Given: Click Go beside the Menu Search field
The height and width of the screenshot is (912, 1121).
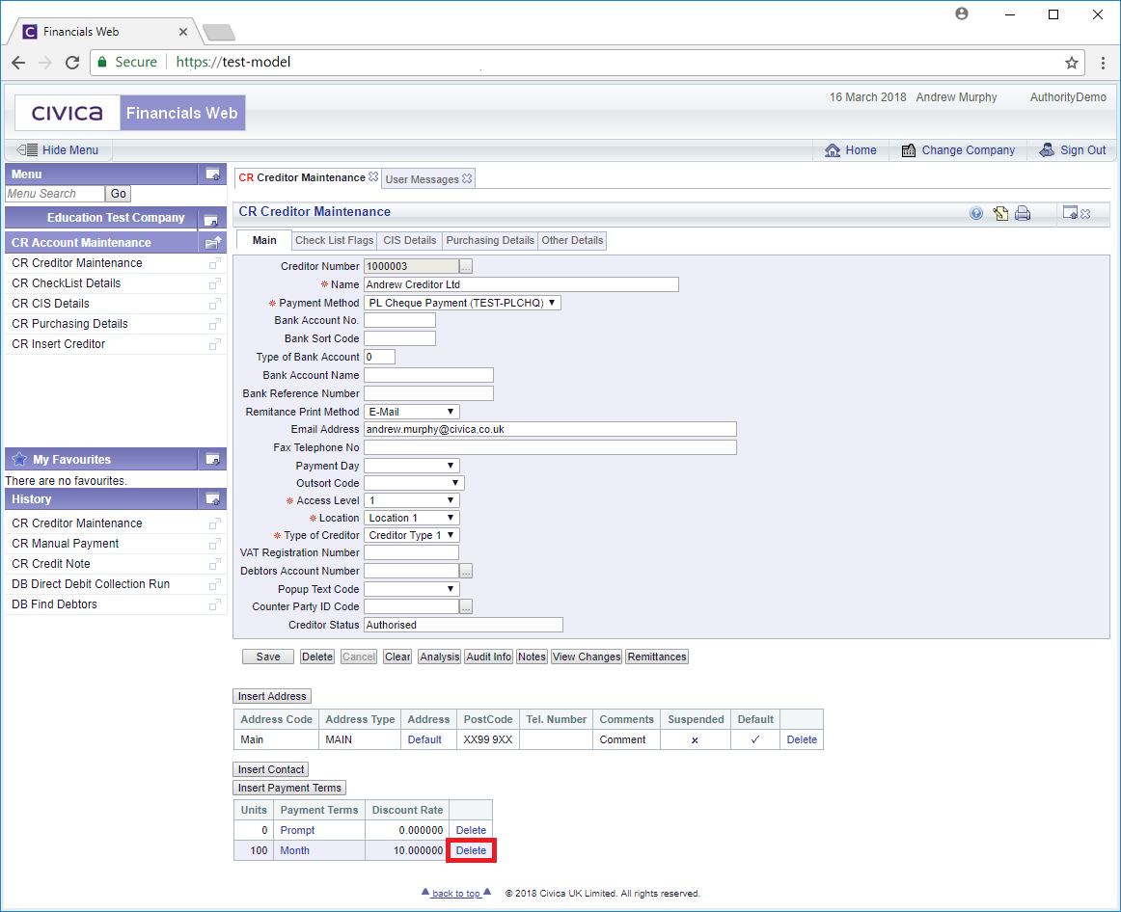Looking at the screenshot, I should pos(118,194).
